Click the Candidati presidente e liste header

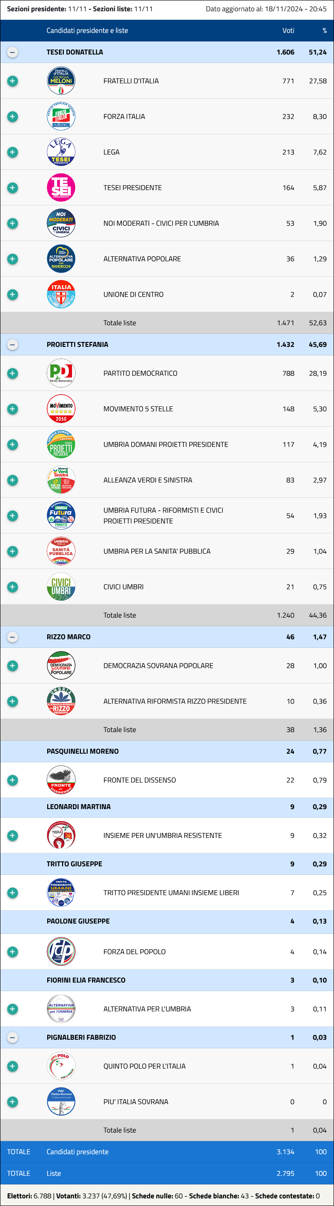pyautogui.click(x=87, y=31)
